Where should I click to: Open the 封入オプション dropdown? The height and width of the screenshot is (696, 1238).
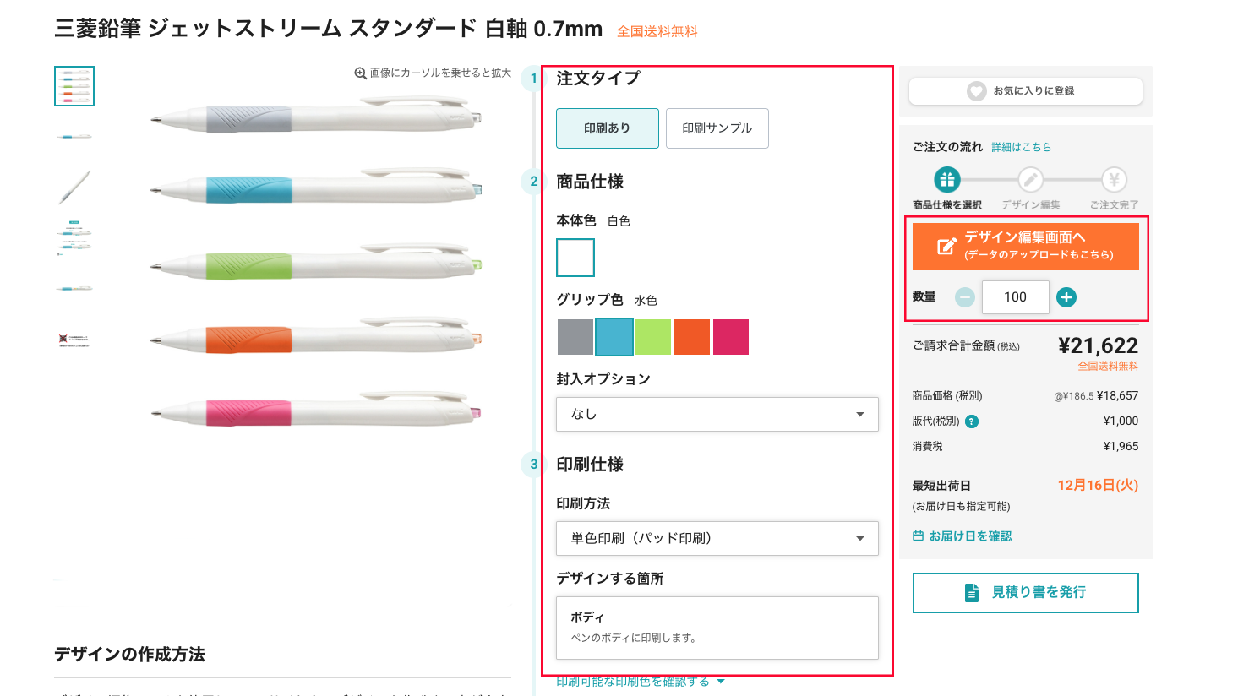(717, 414)
